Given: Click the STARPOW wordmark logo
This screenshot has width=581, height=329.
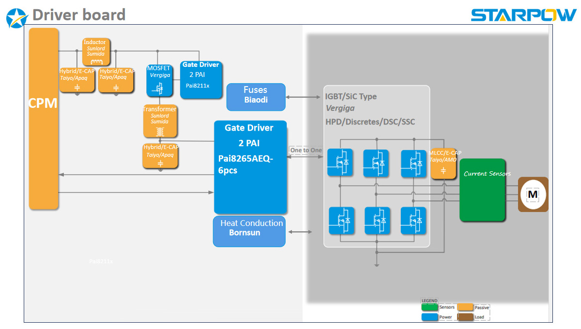Looking at the screenshot, I should pyautogui.click(x=523, y=15).
